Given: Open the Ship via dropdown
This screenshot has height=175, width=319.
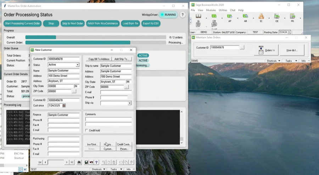Looking at the screenshot, I should click(x=130, y=103).
